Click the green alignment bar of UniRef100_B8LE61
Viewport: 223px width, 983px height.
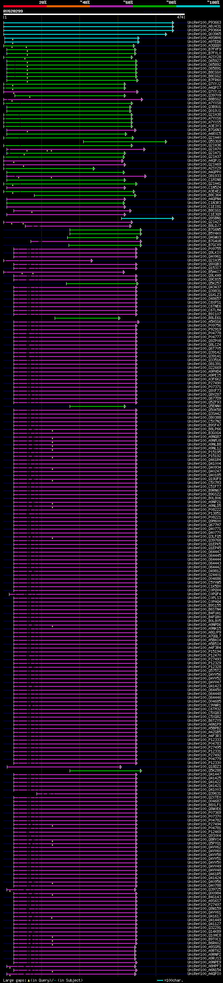pyautogui.click(x=88, y=318)
